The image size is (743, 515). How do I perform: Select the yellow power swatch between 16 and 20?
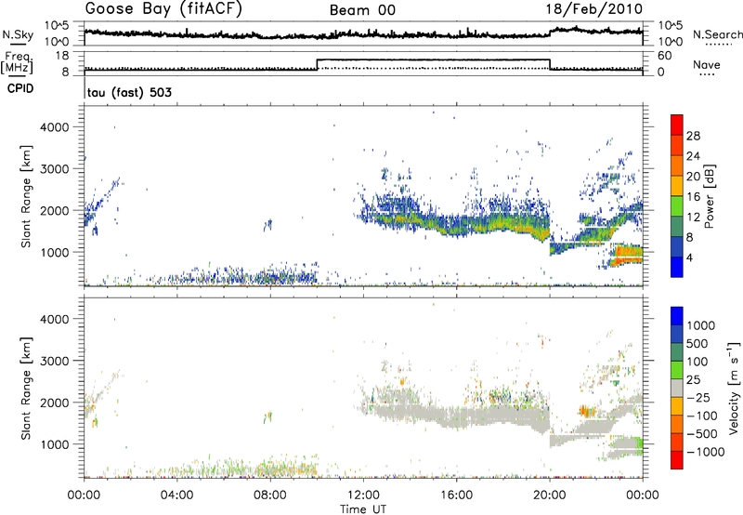(677, 185)
